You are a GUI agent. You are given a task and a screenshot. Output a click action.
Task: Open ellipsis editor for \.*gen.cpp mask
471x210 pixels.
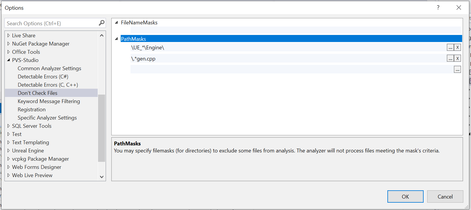pyautogui.click(x=450, y=58)
